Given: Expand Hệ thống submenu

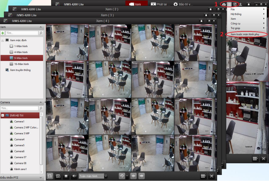Looking at the screenshot, I should point(246,14).
